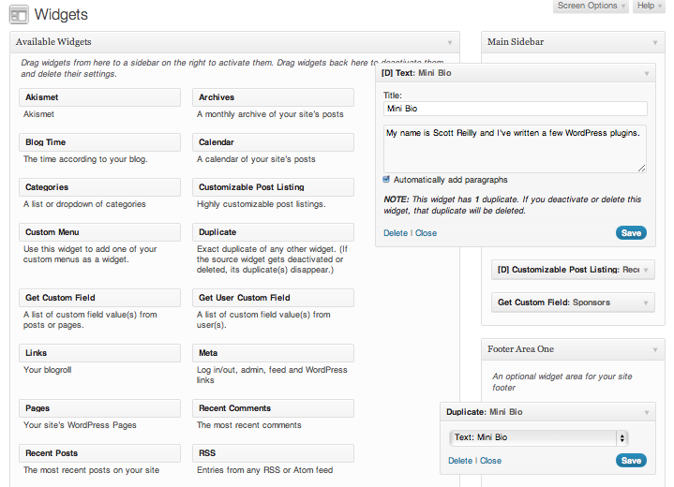
Task: Select the Recent Comments available widget
Action: pos(274,408)
